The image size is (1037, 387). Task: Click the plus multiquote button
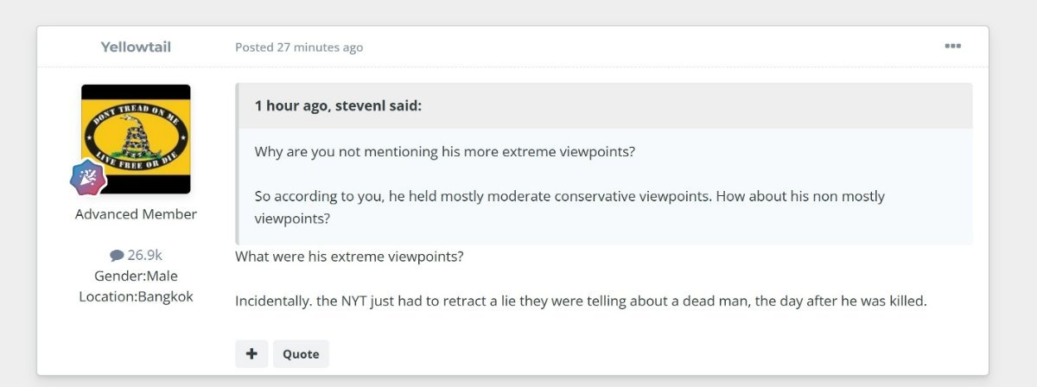[x=251, y=353]
